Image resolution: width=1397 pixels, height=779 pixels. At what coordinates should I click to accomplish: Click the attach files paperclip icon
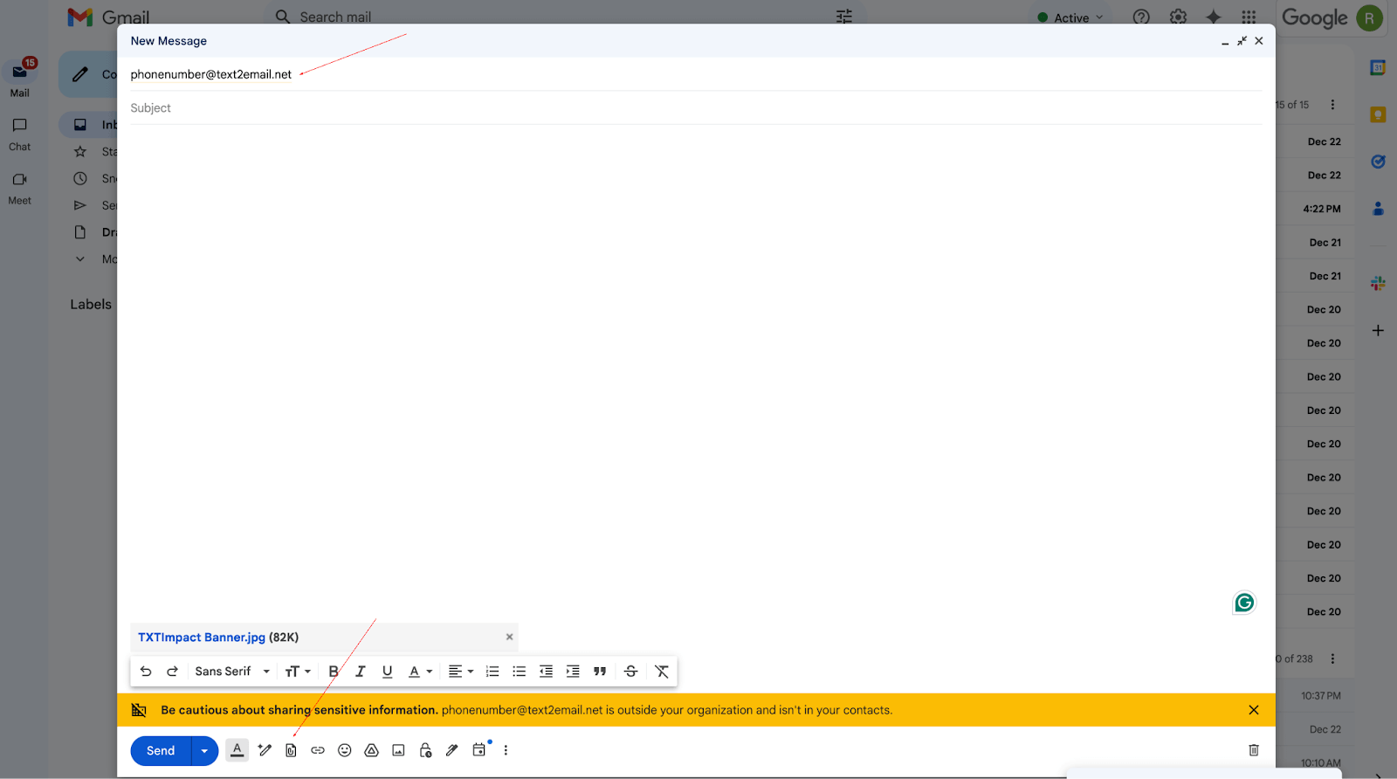tap(291, 750)
